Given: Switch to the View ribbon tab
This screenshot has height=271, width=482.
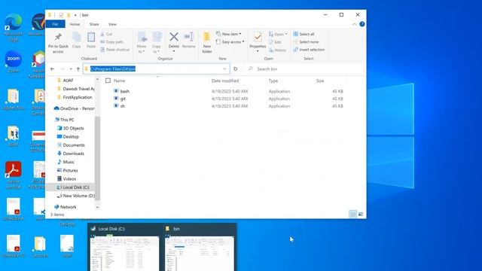Looking at the screenshot, I should coord(112,24).
